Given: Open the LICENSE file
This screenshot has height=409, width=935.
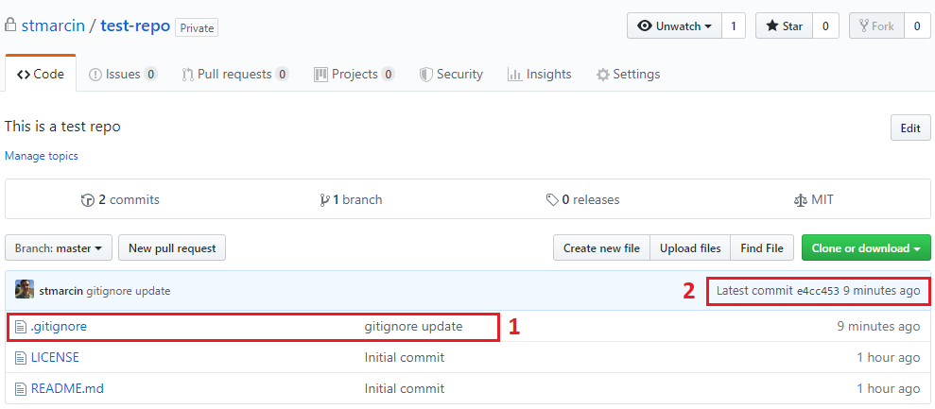Looking at the screenshot, I should click(55, 358).
